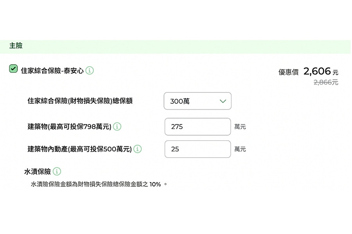The height and width of the screenshot is (234, 352).
Task: Open the 300萬 total coverage dropdown
Action: [198, 101]
